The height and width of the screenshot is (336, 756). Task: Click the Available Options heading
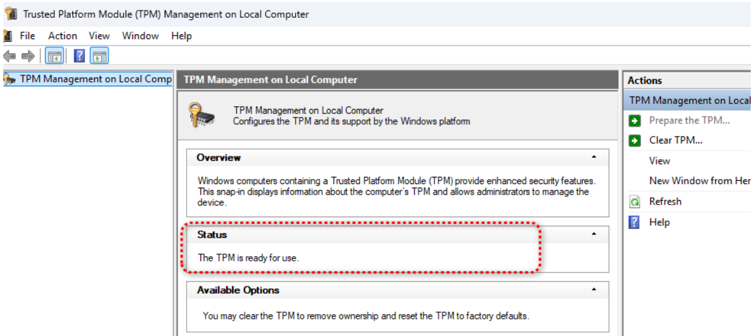[x=237, y=290]
